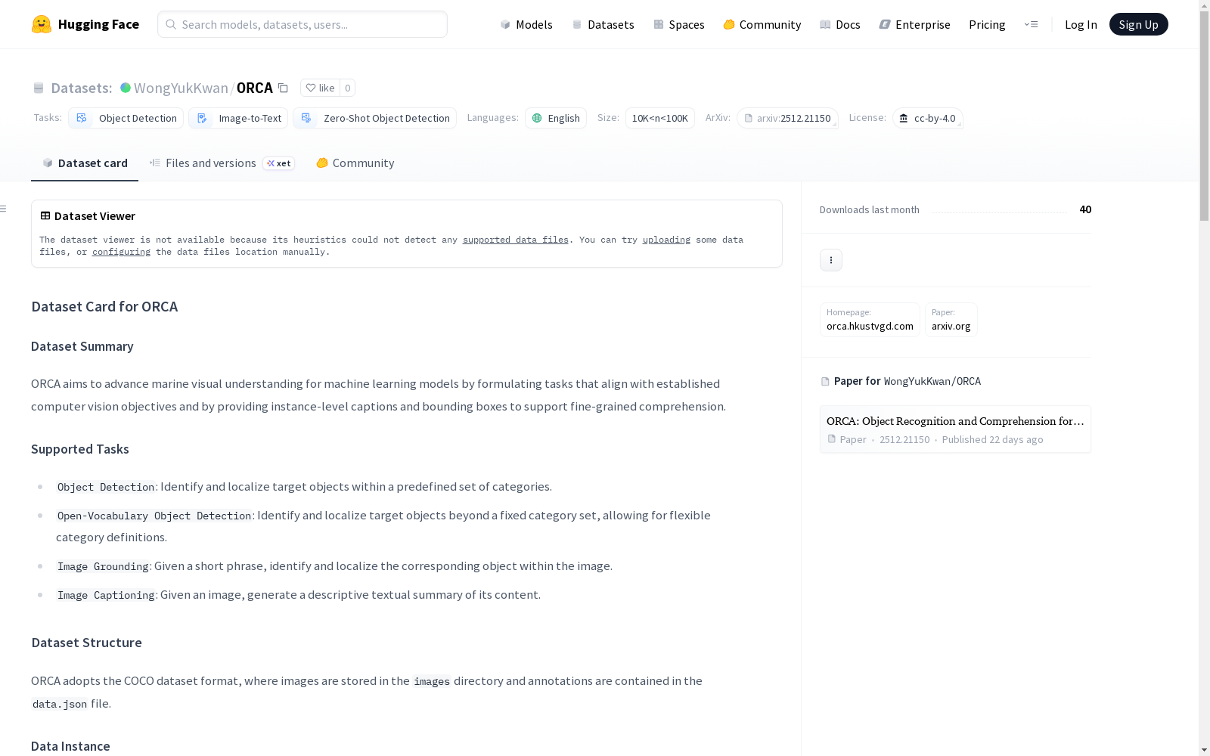
Task: Click the English language tag
Action: pos(556,118)
